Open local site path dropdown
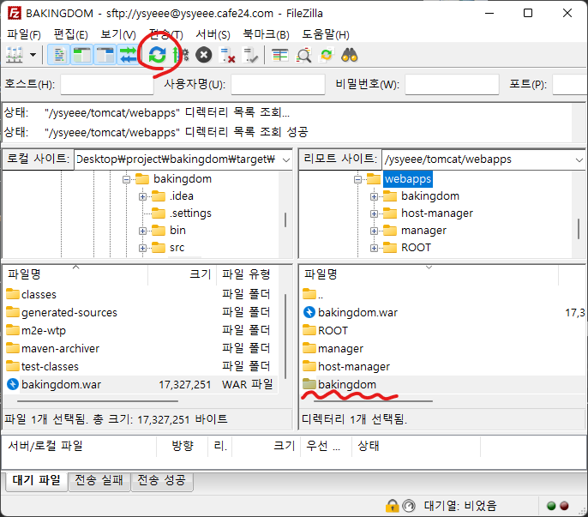 [286, 159]
